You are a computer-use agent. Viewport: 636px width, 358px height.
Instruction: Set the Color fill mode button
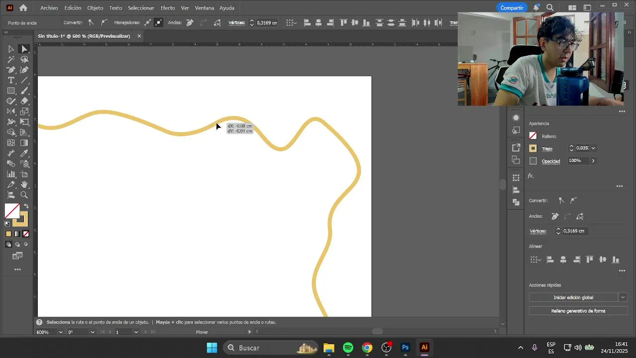(8, 234)
